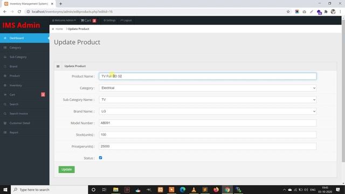Open Category in the sidebar
The width and height of the screenshot is (345, 194).
pyautogui.click(x=25, y=47)
